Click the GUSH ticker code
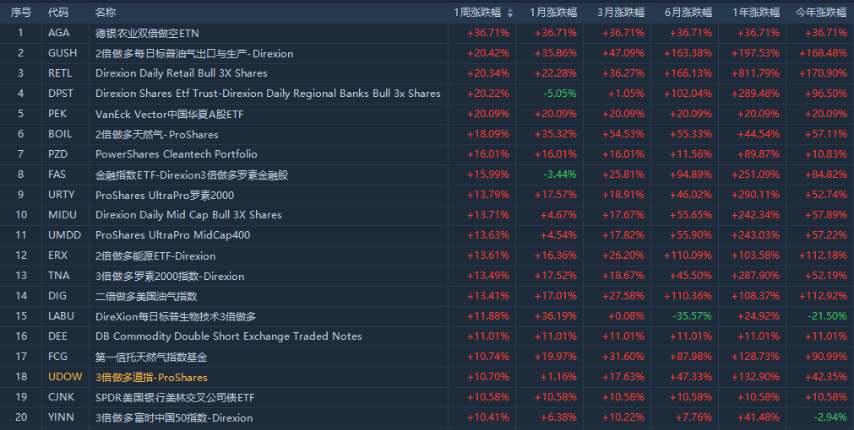This screenshot has width=854, height=430. tap(63, 53)
